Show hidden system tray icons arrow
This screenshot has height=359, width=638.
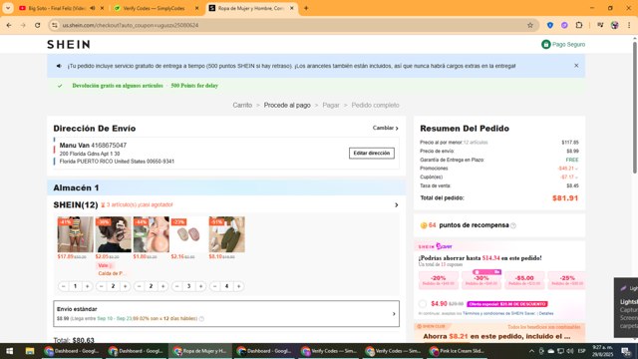(531, 351)
